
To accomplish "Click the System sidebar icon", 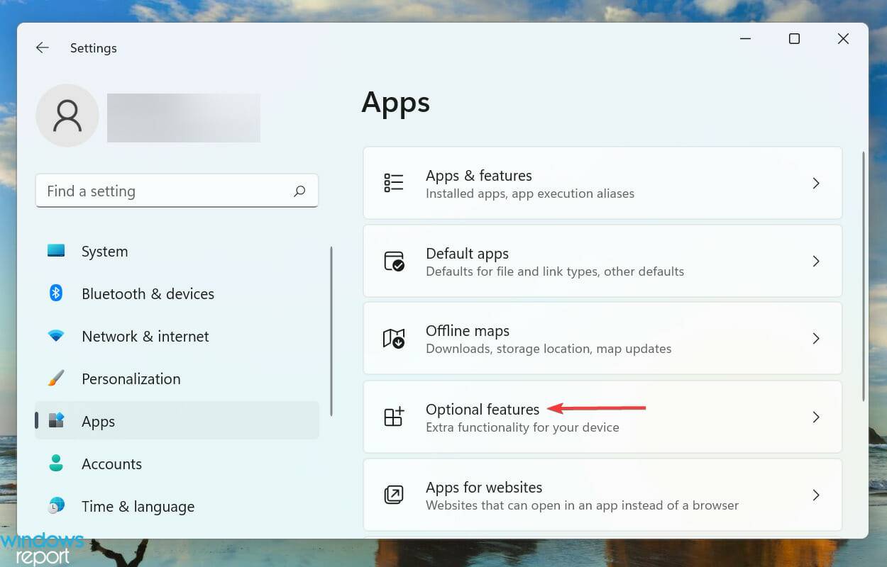I will click(57, 251).
